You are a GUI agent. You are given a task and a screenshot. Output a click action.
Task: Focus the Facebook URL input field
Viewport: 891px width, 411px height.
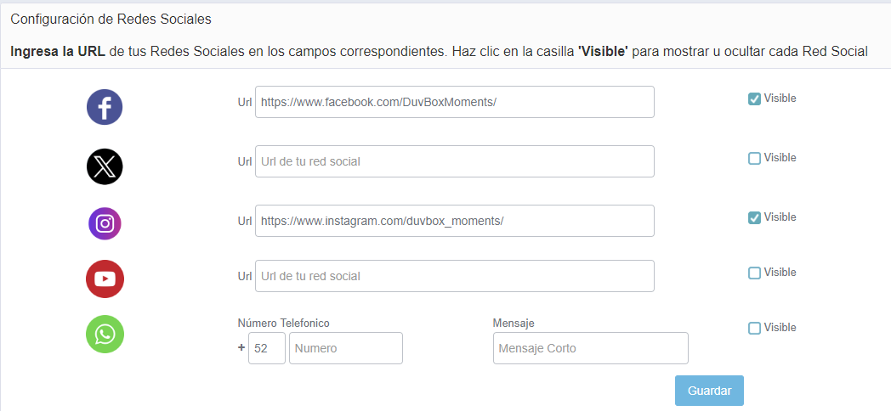pyautogui.click(x=454, y=102)
